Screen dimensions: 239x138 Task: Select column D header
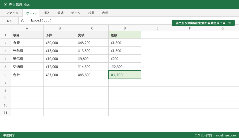pyautogui.click(x=125, y=28)
